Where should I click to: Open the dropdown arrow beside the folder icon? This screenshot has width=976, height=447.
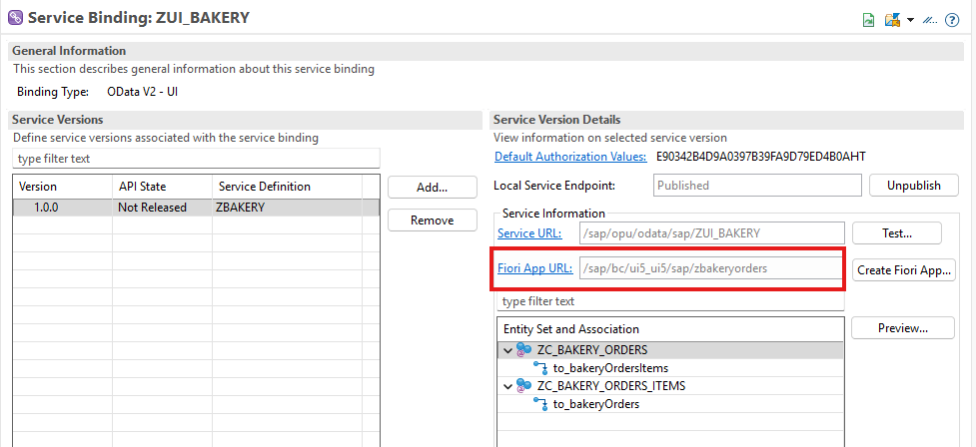coord(910,20)
